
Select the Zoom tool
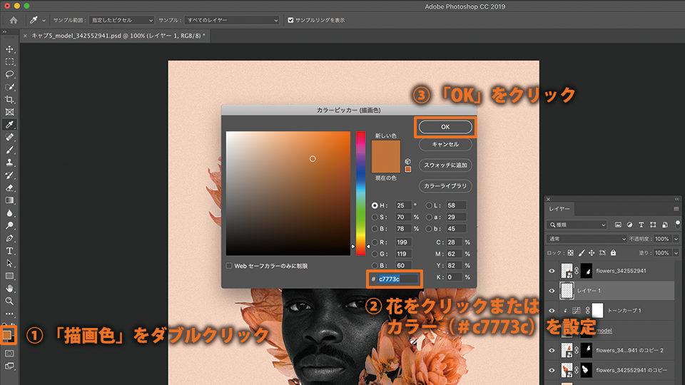click(x=9, y=301)
